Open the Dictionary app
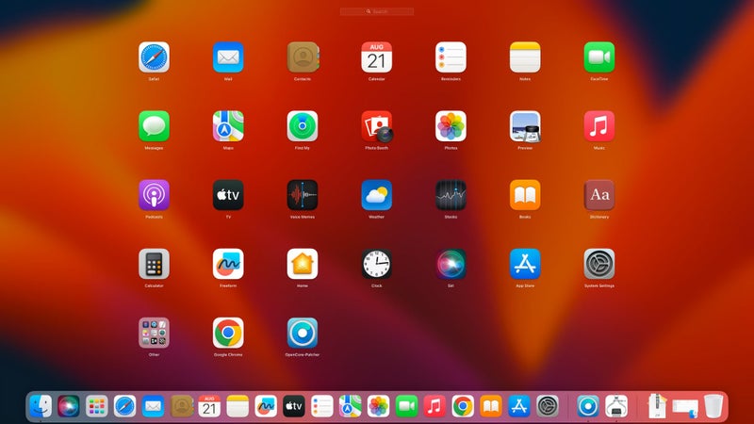The width and height of the screenshot is (754, 424). (599, 195)
